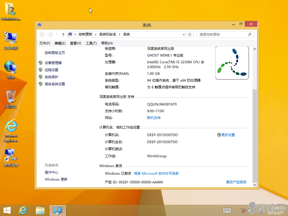Click the Windows 已激活 status text
The height and width of the screenshot is (216, 288).
click(x=118, y=173)
